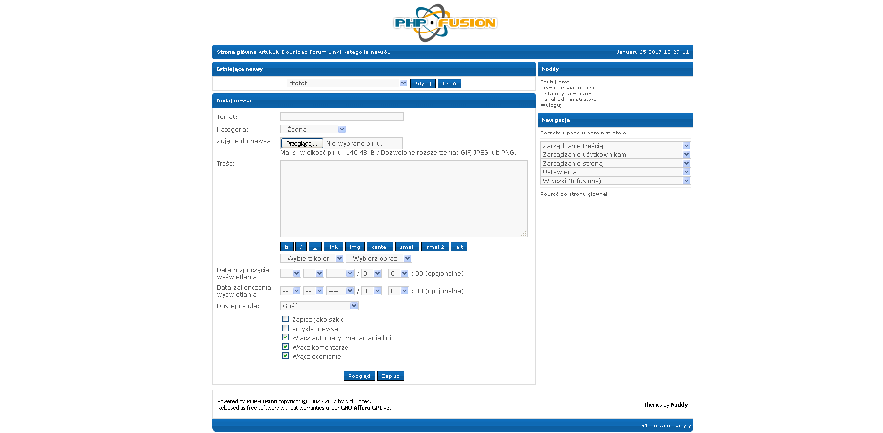Open end date hour dropdown
The image size is (883, 433).
pos(371,291)
